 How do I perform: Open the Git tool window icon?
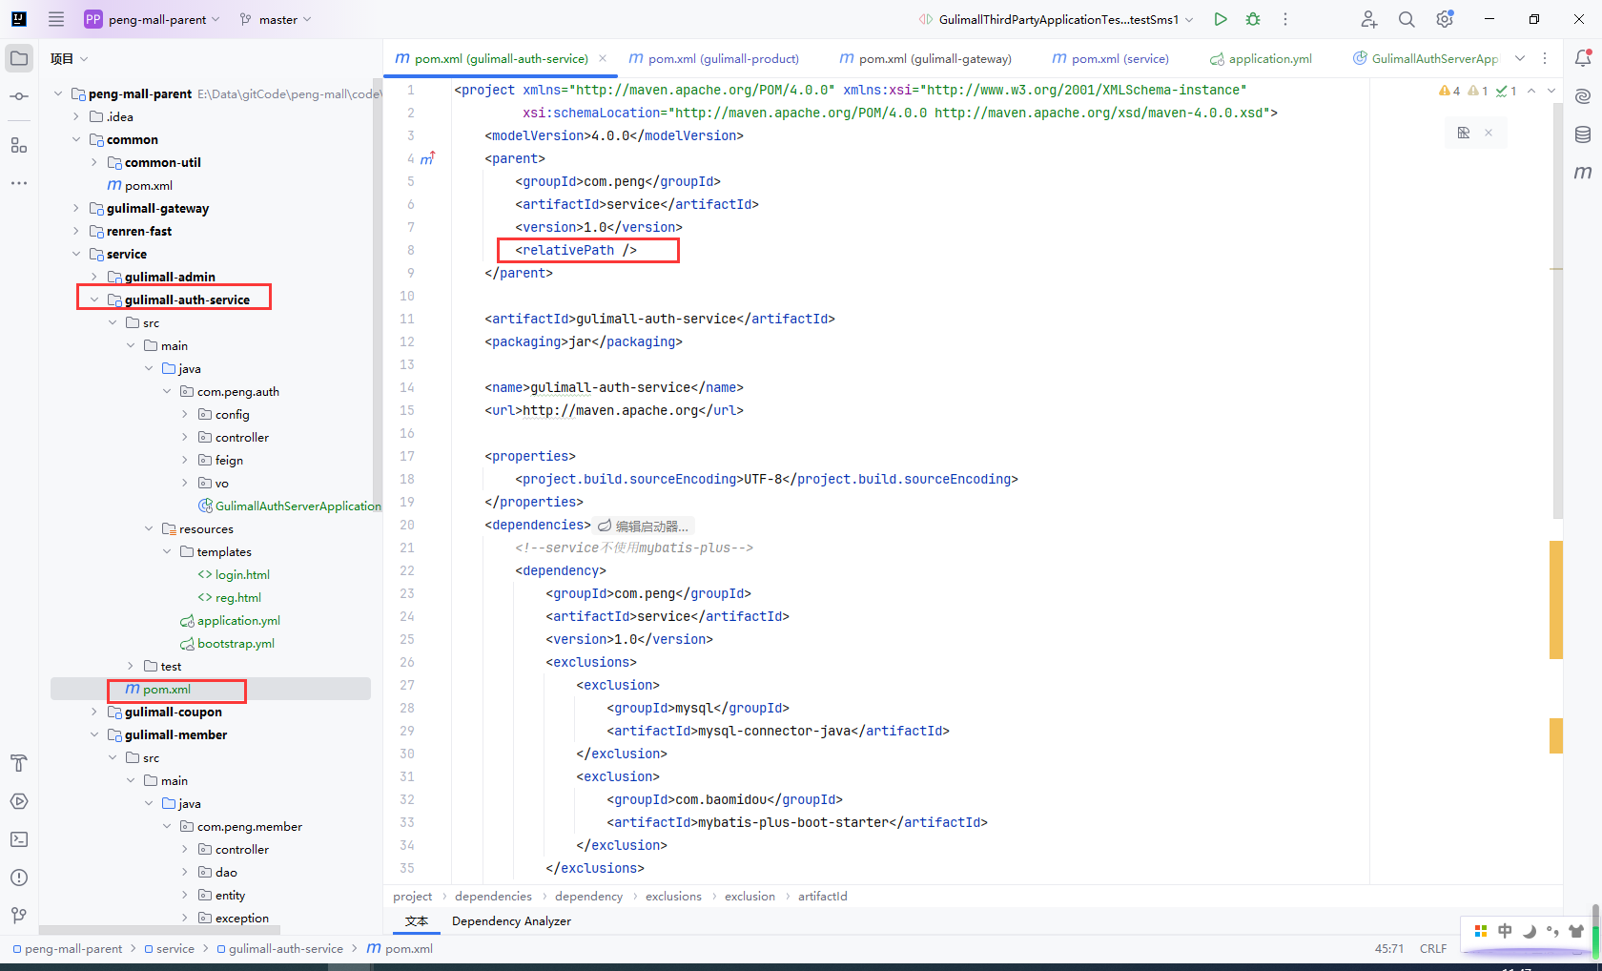tap(19, 916)
